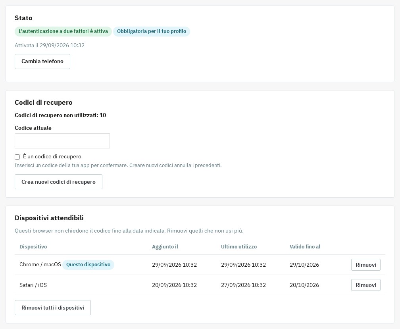
Task: Click the Questi browser non chiedono il codice description
Action: pyautogui.click(x=129, y=231)
